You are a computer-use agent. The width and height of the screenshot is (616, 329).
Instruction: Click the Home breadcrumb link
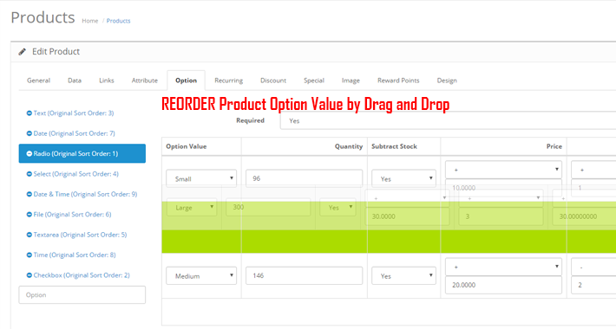coord(90,21)
